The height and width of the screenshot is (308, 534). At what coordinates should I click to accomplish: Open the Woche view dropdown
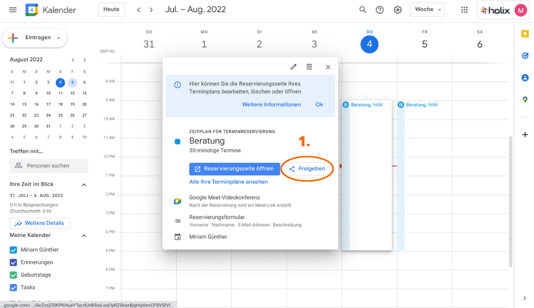click(427, 9)
